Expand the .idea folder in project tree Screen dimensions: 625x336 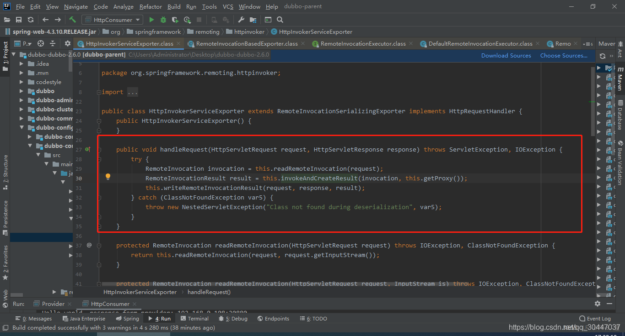coord(22,63)
